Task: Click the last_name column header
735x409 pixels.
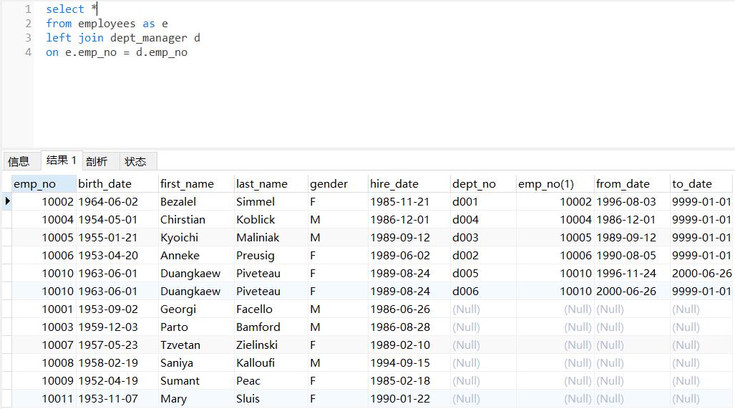Action: tap(262, 183)
